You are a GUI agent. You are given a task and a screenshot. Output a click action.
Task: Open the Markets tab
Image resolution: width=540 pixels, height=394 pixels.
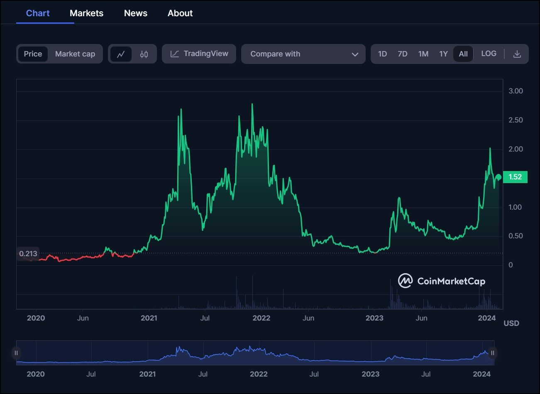tap(86, 13)
